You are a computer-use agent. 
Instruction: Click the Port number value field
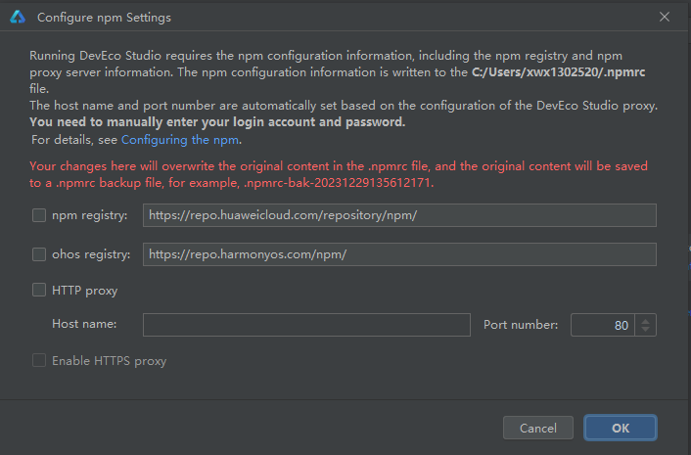(x=602, y=325)
